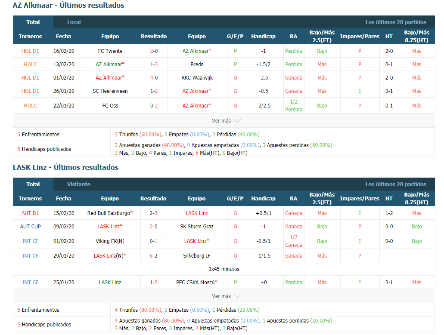Click the 0-2 result of FC Oss match
This screenshot has width=444, height=335.
tap(154, 105)
